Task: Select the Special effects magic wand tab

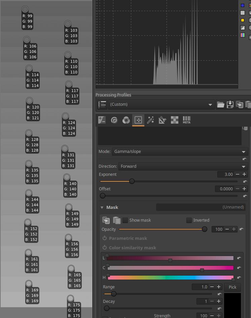Action: [150, 120]
